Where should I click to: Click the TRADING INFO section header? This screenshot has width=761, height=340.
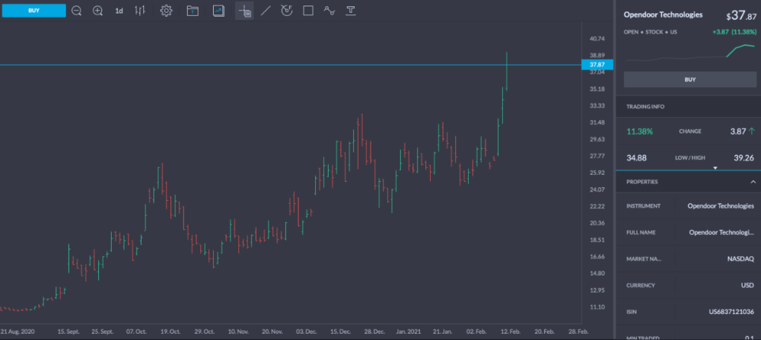click(645, 106)
